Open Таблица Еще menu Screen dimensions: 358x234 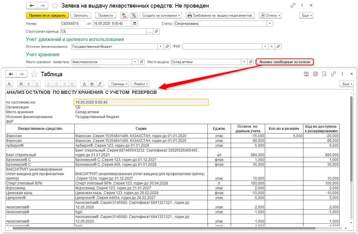point(347,84)
